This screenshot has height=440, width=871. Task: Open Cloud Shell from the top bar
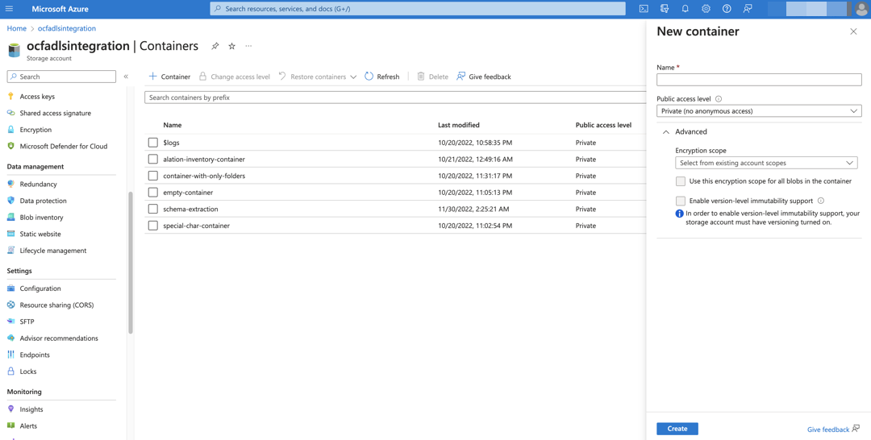coord(644,9)
